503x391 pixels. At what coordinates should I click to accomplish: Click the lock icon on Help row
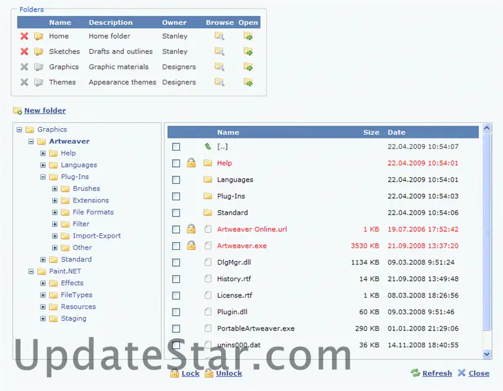click(191, 163)
